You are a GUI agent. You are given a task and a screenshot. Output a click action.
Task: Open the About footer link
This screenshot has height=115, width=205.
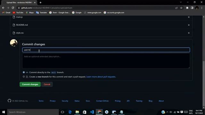pyautogui.click(x=161, y=101)
